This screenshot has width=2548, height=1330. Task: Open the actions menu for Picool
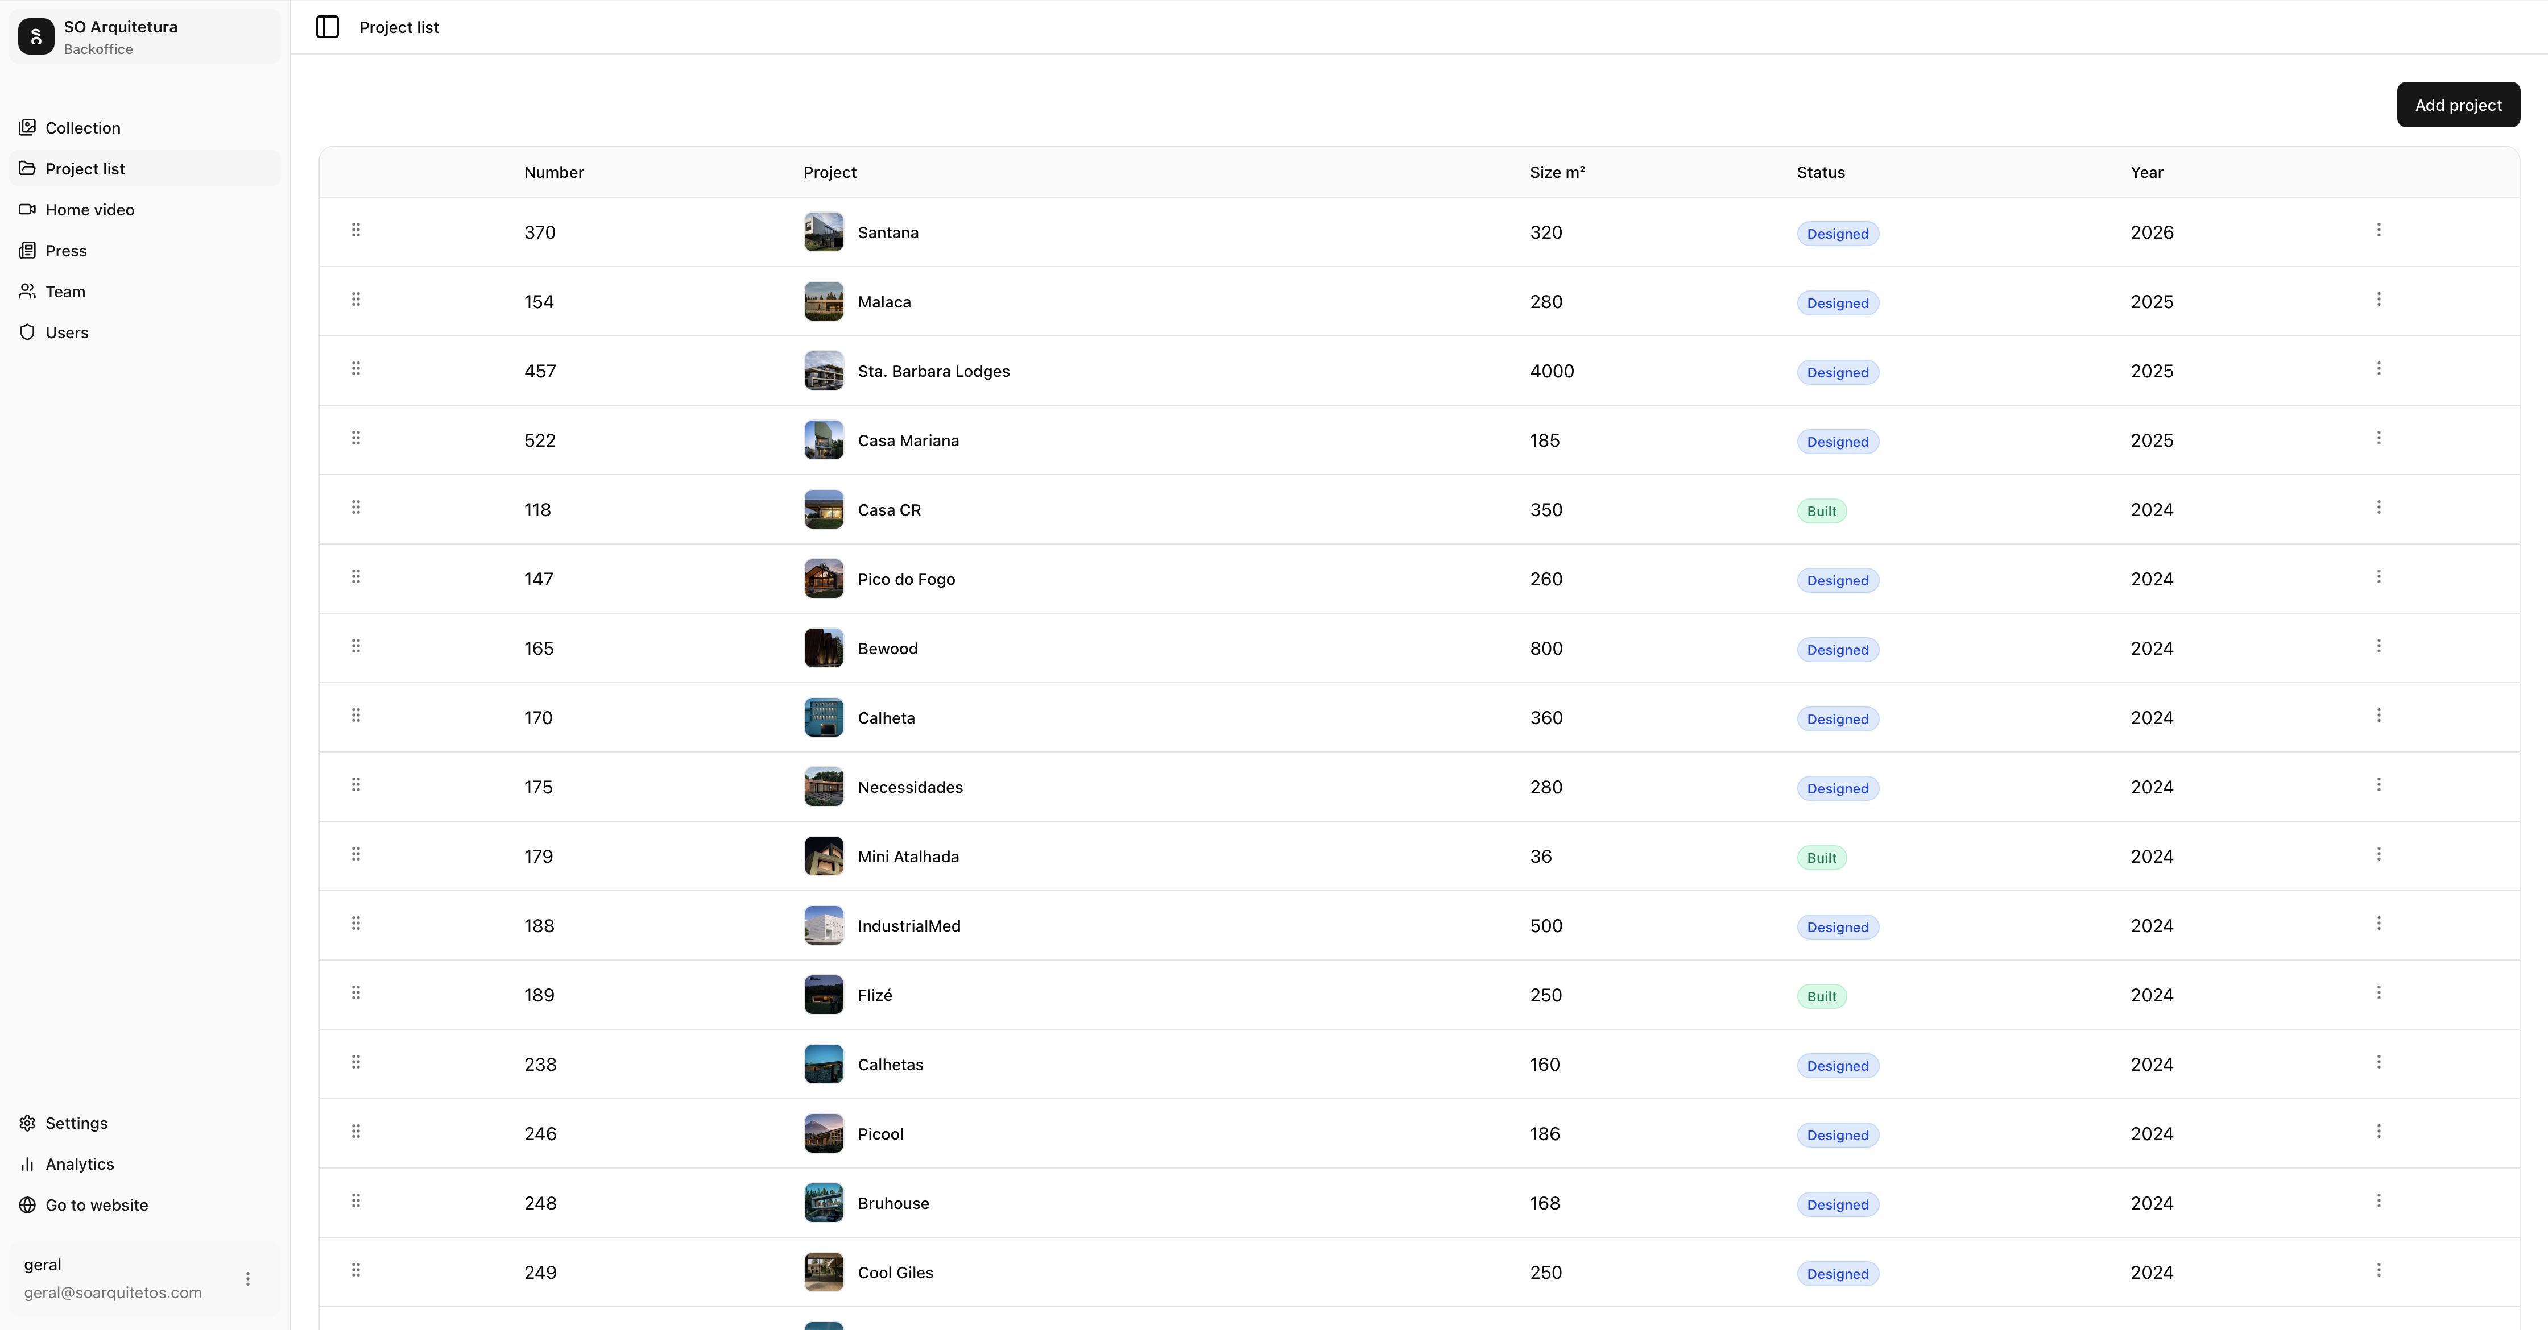click(x=2379, y=1132)
